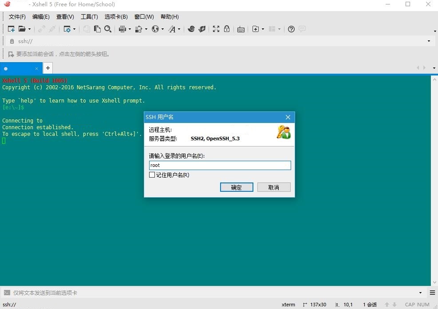Expand the Print dropdown arrow

(x=130, y=29)
